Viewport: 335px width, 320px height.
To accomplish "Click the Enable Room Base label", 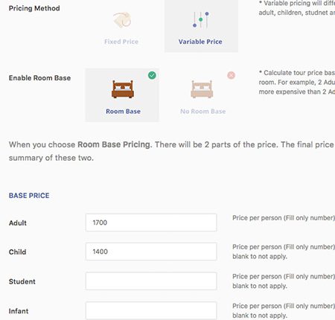I will click(x=39, y=78).
